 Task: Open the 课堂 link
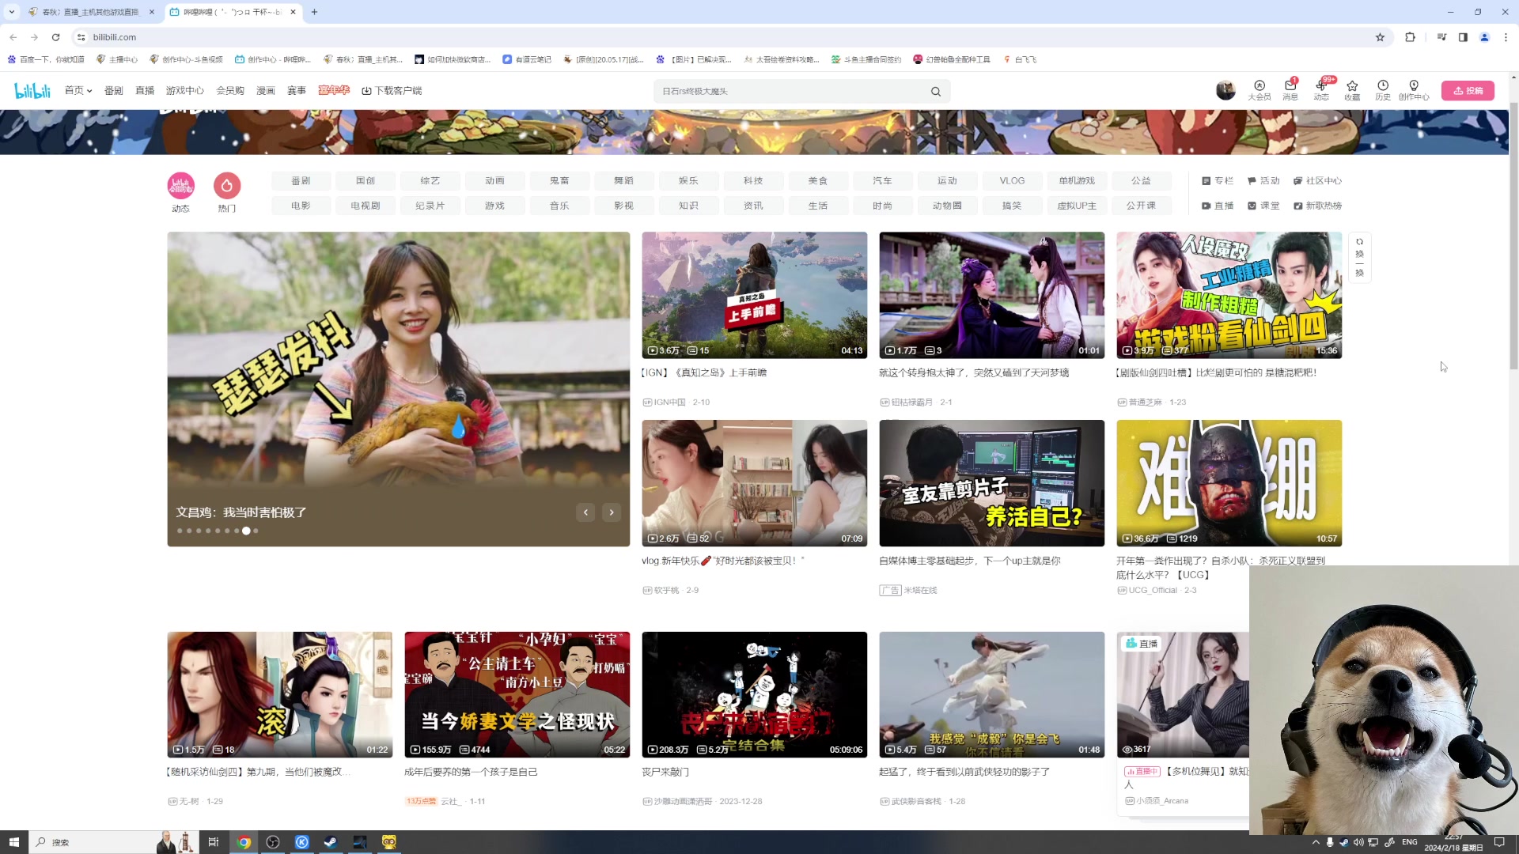pos(1263,206)
